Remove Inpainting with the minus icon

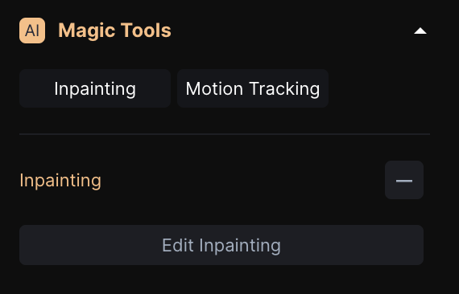(x=404, y=180)
